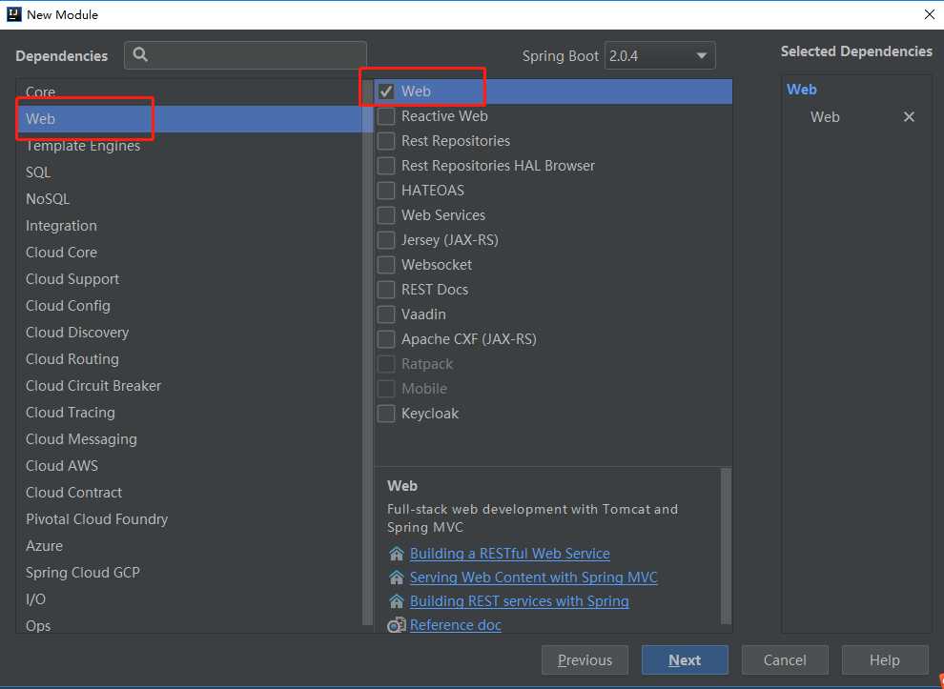Click home icon beside Serving Web Content
The height and width of the screenshot is (689, 944).
tap(396, 578)
